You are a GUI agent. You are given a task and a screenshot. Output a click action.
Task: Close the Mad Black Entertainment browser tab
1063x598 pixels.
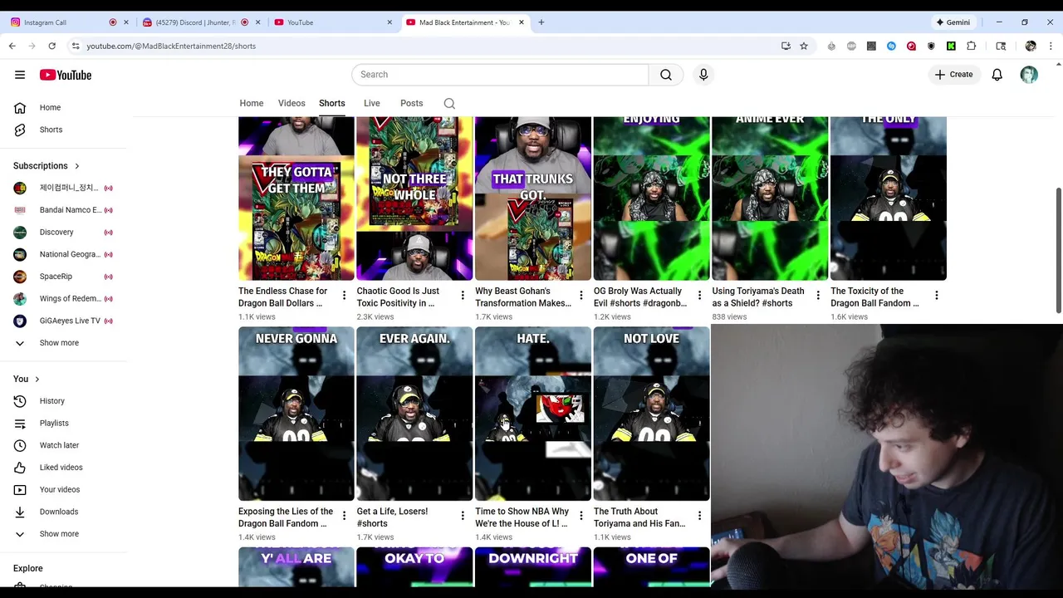522,22
